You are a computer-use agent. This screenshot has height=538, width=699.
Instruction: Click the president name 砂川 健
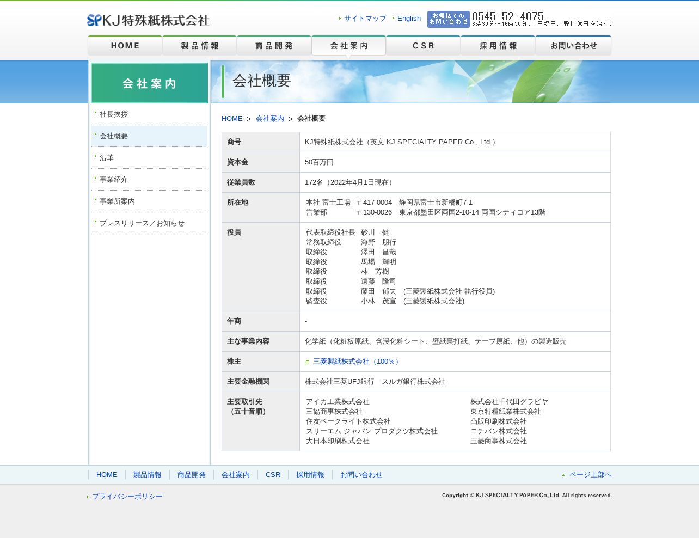point(375,233)
